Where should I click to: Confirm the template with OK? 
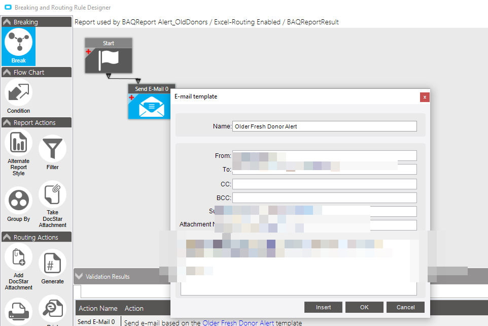tap(364, 307)
